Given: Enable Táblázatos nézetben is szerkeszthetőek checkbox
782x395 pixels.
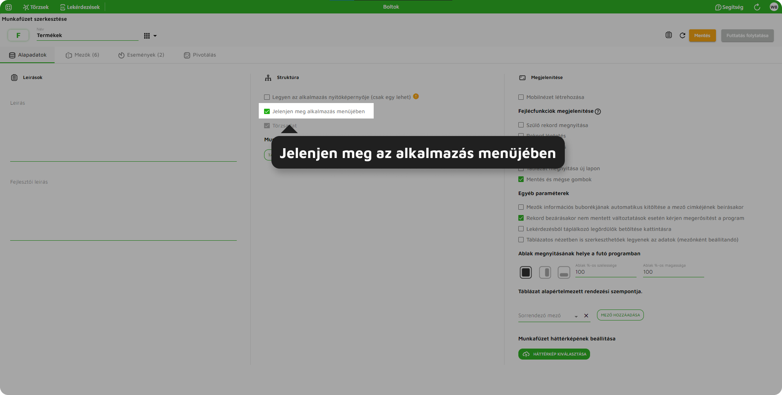Looking at the screenshot, I should pos(521,240).
